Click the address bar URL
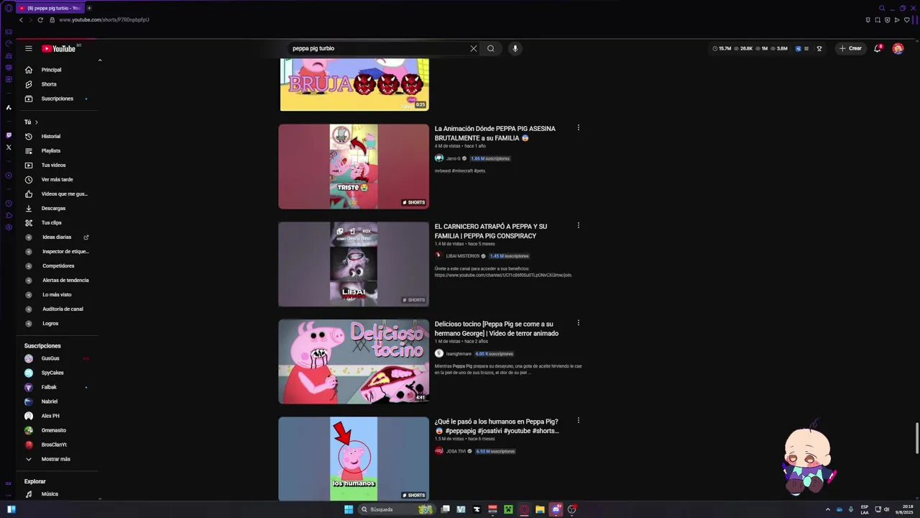 coord(104,19)
